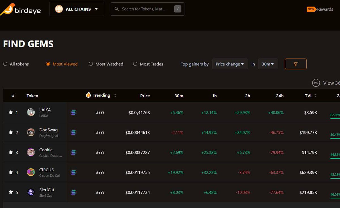Click the magnifier icon in the search bar
This screenshot has width=340, height=208.
click(x=116, y=9)
